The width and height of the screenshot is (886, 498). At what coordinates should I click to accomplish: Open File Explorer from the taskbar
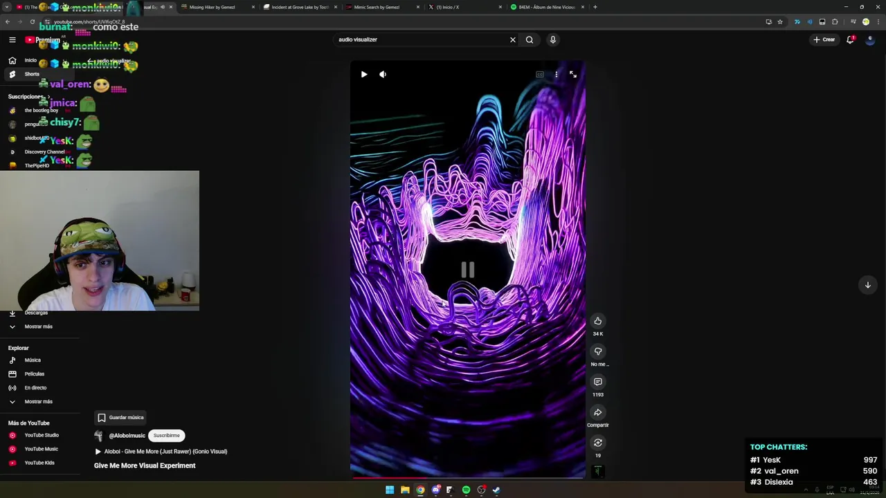(x=405, y=490)
